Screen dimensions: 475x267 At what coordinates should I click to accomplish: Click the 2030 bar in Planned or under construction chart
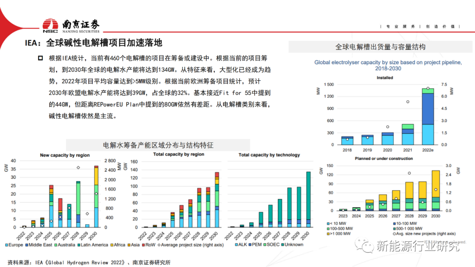click(x=435, y=191)
